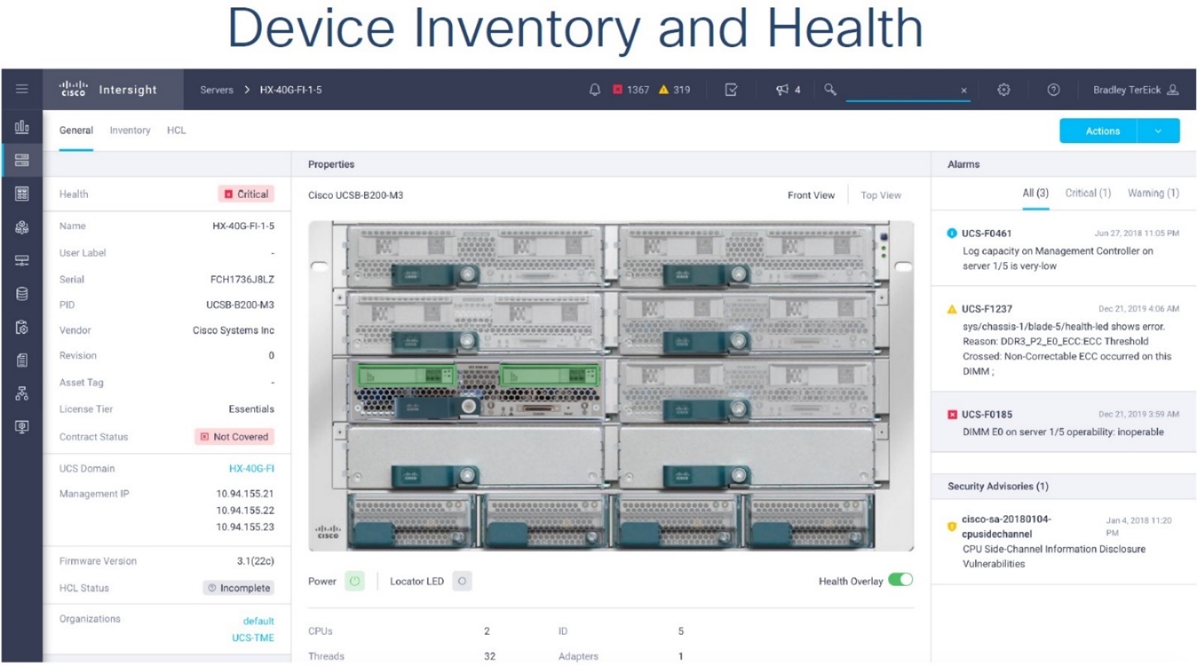Screen dimensions: 1197x666
Task: Open the hamburger navigation menu
Action: (22, 89)
